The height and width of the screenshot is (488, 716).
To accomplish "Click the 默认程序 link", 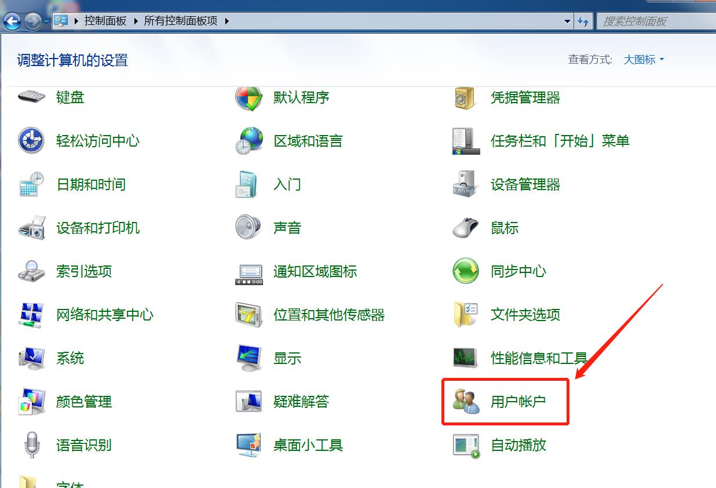I will 301,97.
